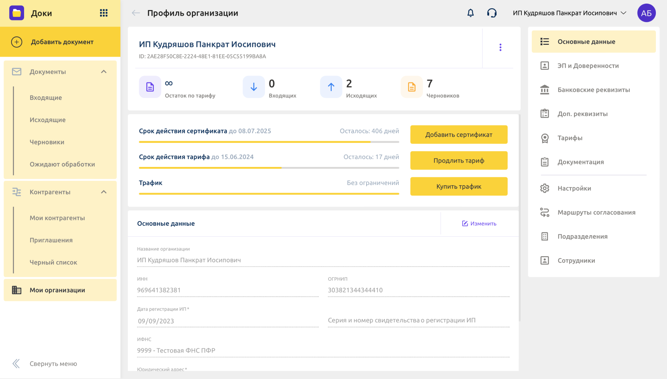The width and height of the screenshot is (667, 379).
Task: Click the Дата регистрации ИП input field
Action: [x=227, y=321]
